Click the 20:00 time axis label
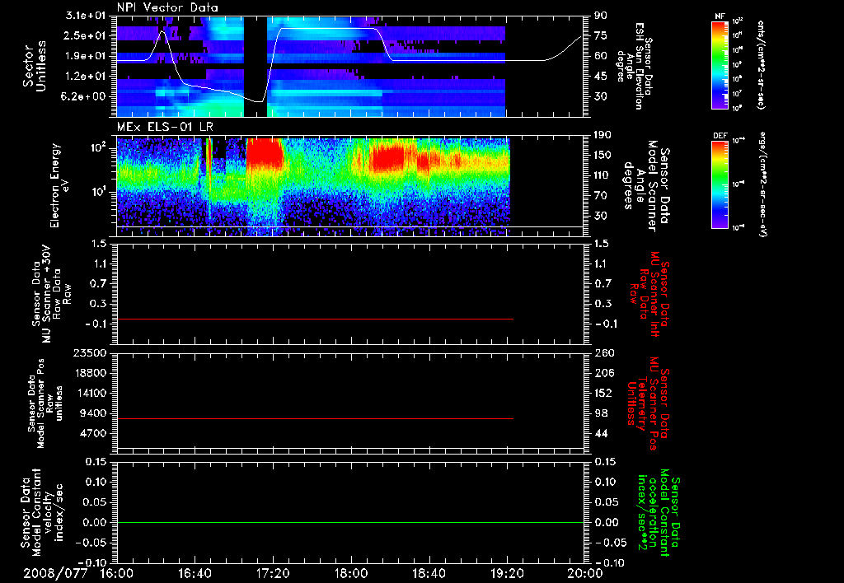This screenshot has width=844, height=583. pyautogui.click(x=585, y=573)
